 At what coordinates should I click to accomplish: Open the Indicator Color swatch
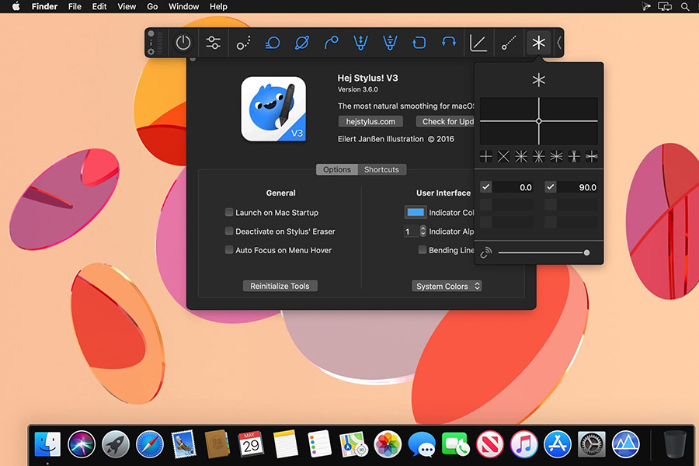(x=416, y=212)
